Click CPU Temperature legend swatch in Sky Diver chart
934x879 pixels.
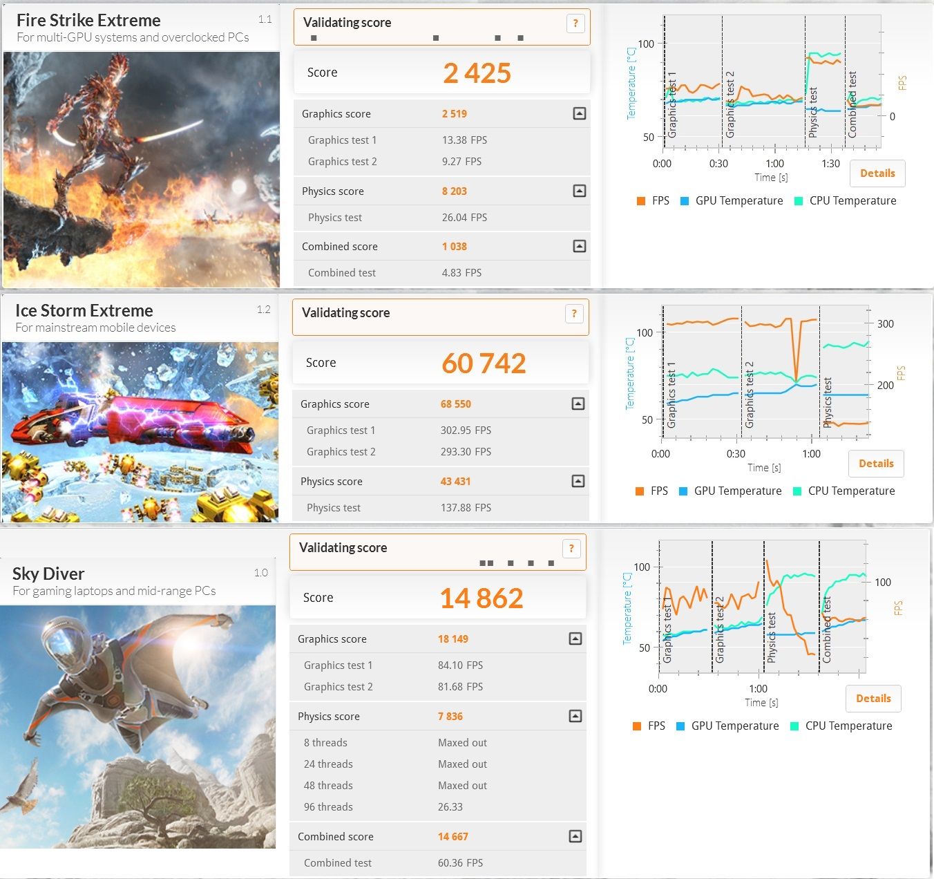click(794, 726)
